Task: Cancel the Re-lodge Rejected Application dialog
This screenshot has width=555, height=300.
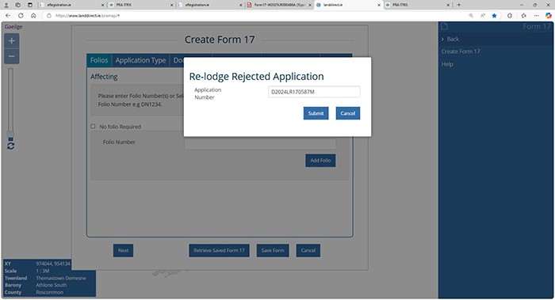Action: tap(347, 113)
